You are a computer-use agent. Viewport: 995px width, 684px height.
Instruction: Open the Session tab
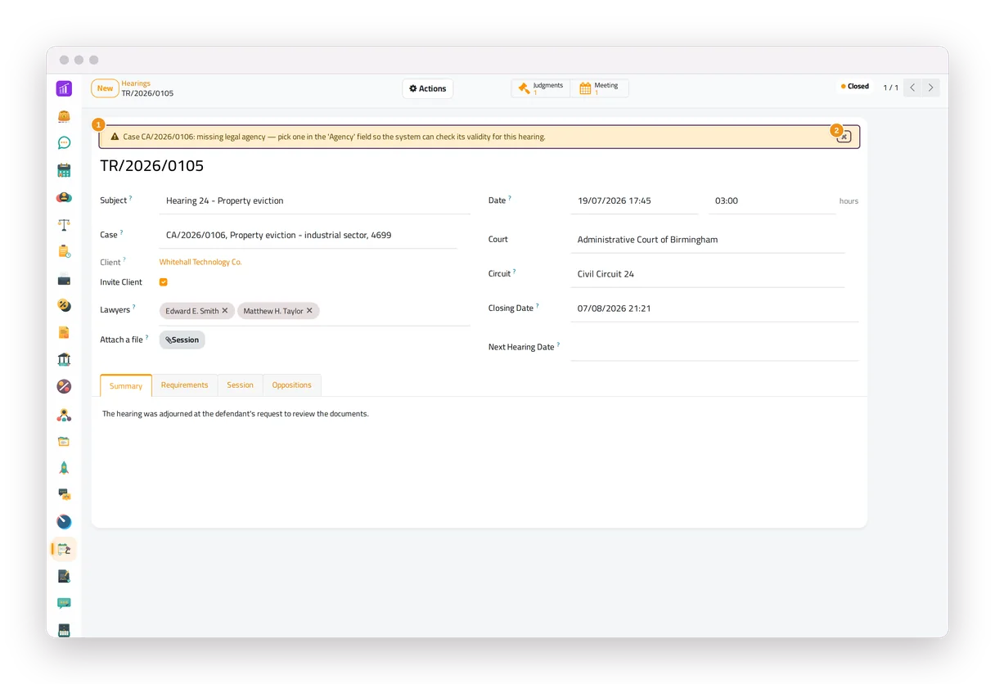[x=240, y=385]
